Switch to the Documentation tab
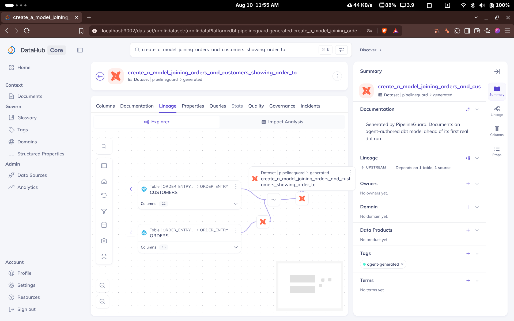 click(x=137, y=106)
